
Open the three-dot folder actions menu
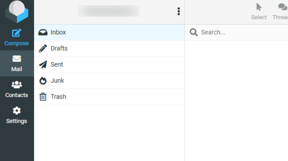click(178, 12)
